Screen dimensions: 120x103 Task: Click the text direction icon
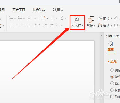44,19
